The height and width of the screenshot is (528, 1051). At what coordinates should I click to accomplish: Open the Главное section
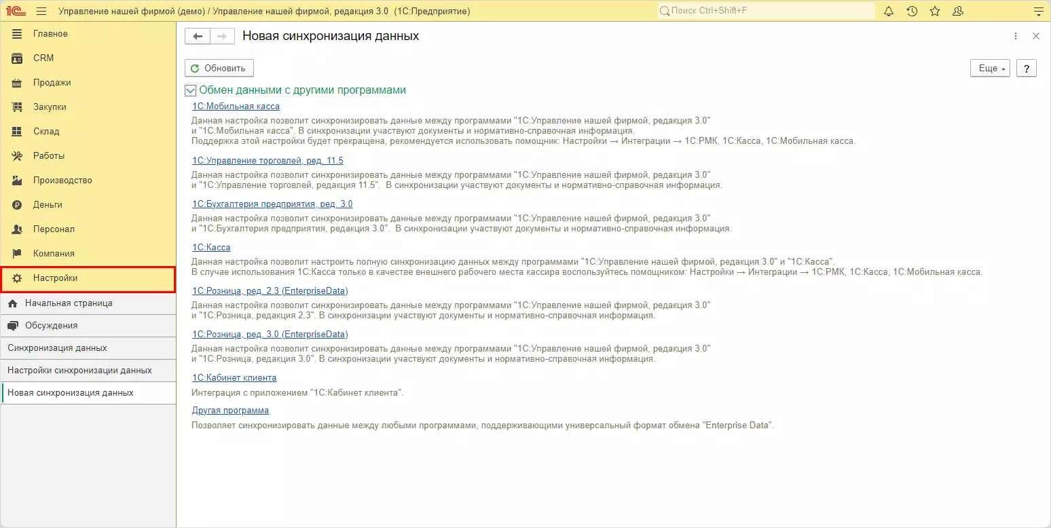[x=88, y=34]
